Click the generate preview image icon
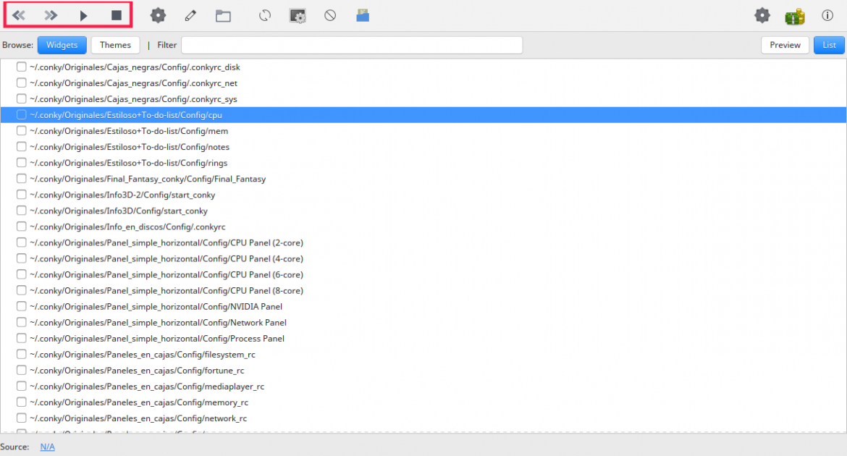This screenshot has width=847, height=456. 298,16
